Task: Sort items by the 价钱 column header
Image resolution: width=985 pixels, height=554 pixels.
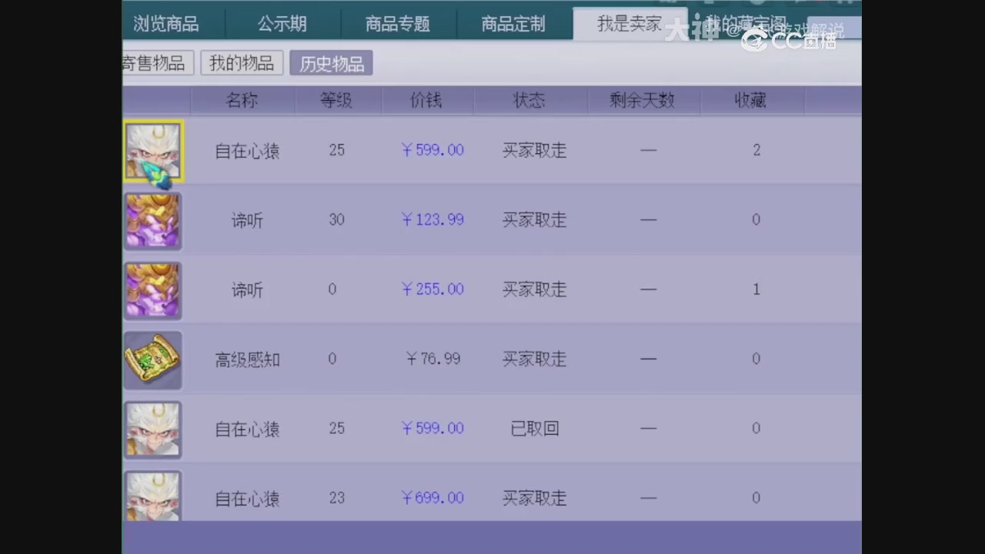Action: (x=428, y=100)
